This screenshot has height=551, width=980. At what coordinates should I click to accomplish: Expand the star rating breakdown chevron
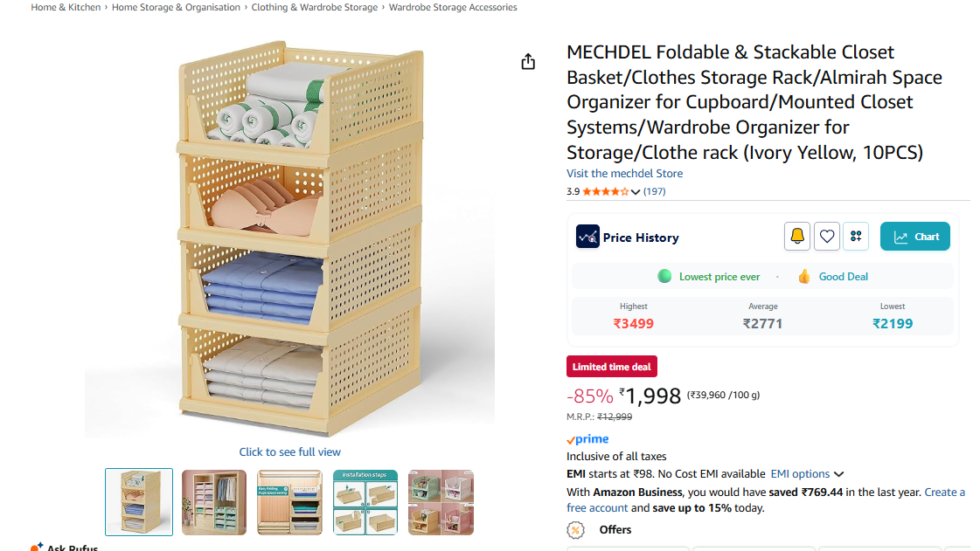[636, 192]
